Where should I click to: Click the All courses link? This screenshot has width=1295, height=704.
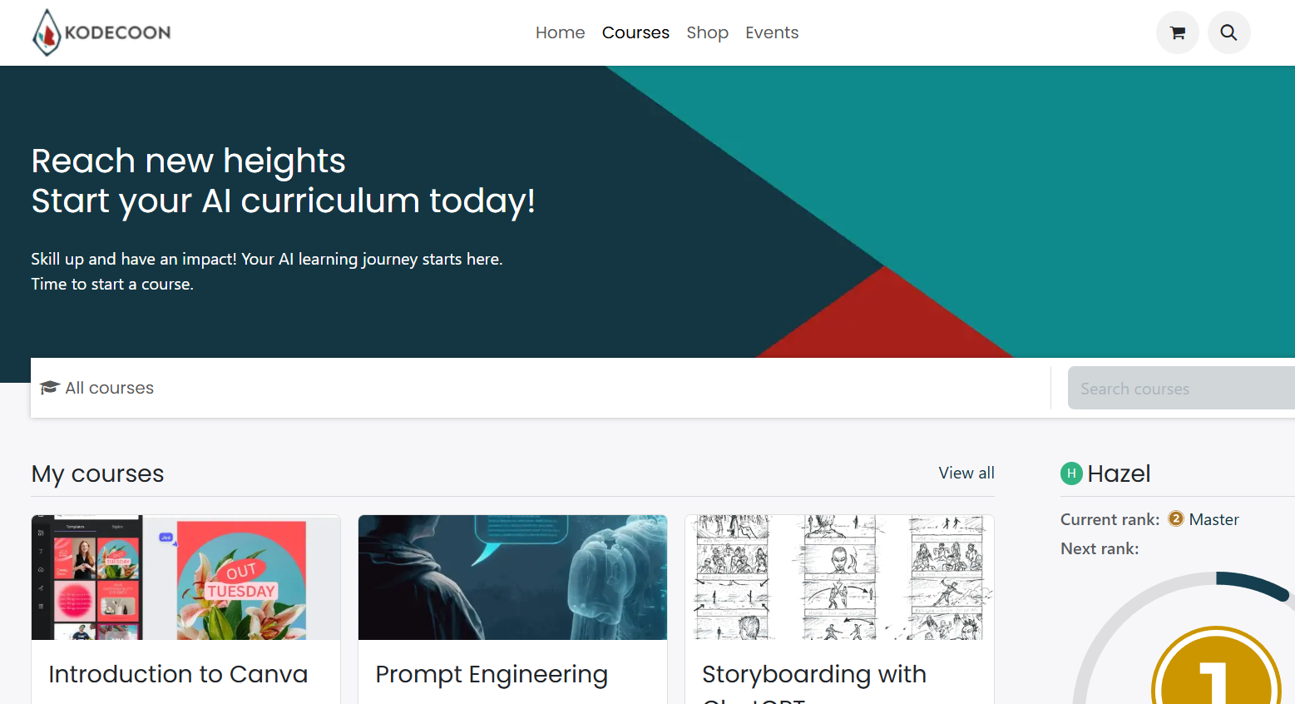pyautogui.click(x=109, y=388)
